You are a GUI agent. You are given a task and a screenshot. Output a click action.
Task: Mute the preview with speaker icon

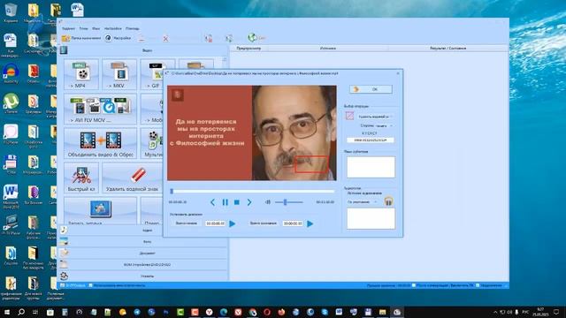[267, 202]
